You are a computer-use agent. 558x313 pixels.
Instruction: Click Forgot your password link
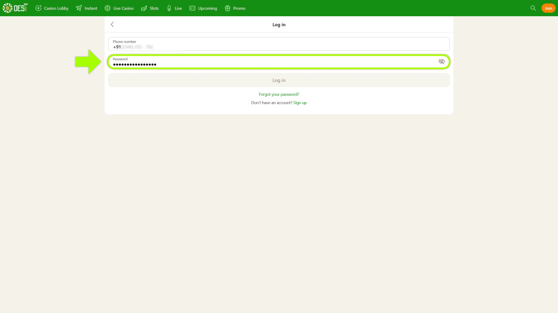[x=279, y=94]
